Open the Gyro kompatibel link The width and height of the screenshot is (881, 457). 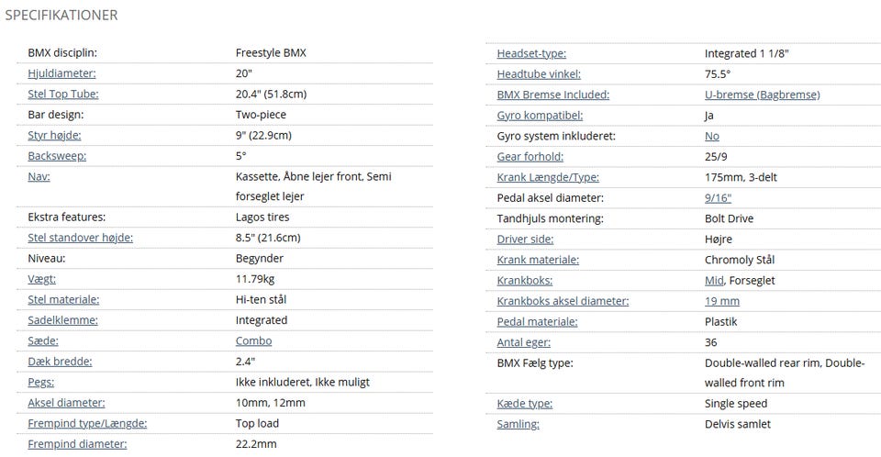click(x=540, y=116)
